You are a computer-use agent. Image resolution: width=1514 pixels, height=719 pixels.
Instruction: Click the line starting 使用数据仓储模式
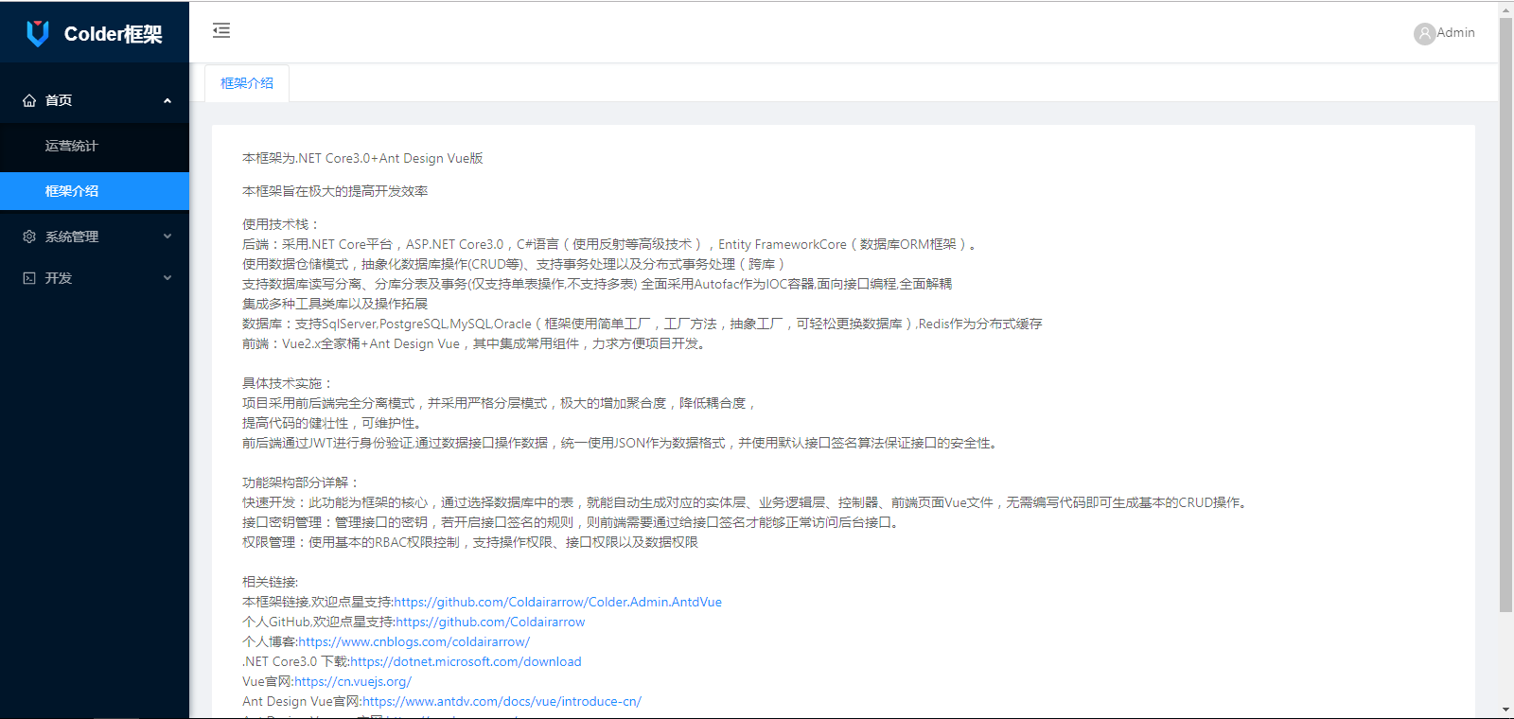coord(516,264)
